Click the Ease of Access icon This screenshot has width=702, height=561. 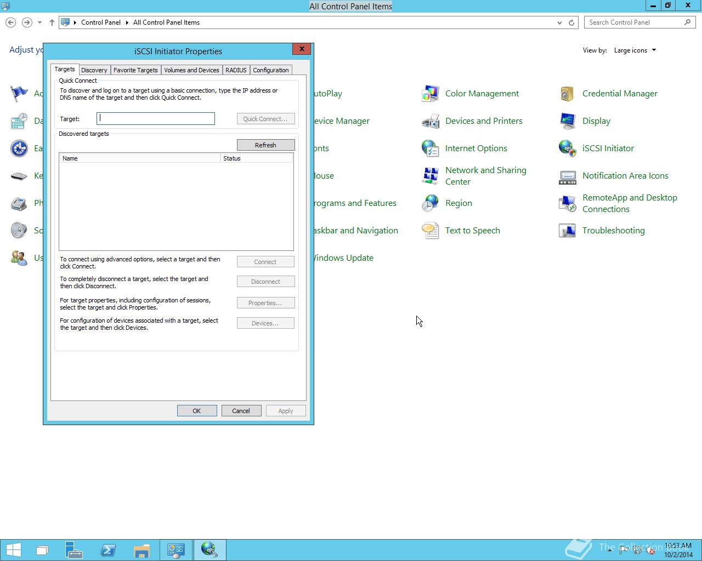pos(19,148)
